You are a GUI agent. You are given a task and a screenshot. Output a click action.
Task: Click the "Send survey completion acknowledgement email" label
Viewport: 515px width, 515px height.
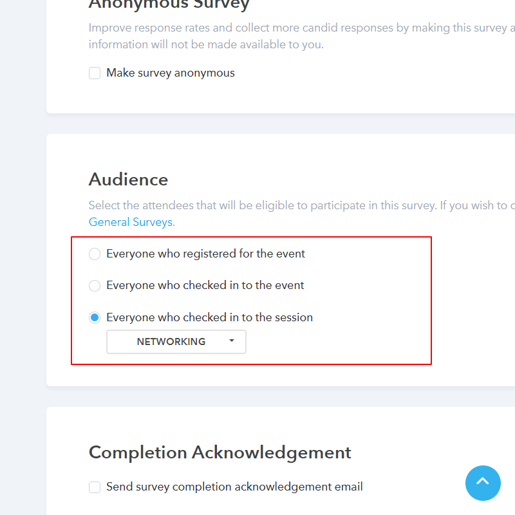pos(234,487)
